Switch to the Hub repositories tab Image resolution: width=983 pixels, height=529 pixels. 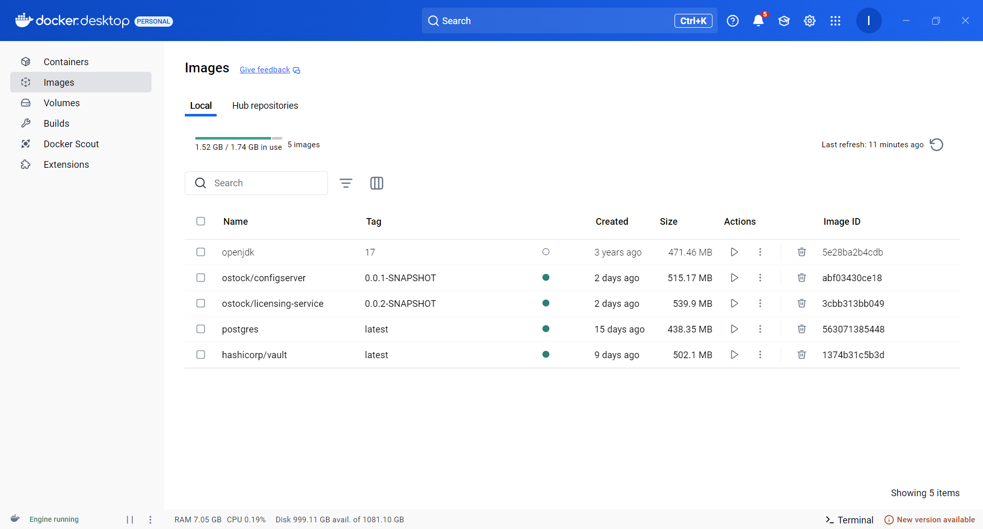pos(265,106)
